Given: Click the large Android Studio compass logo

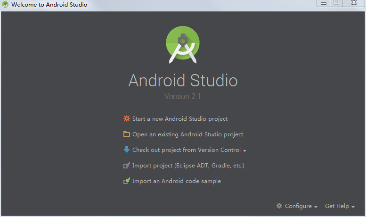Looking at the screenshot, I should [x=183, y=45].
